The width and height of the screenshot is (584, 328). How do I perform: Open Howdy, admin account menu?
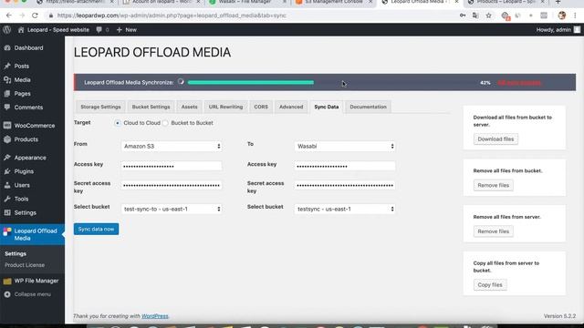[x=558, y=30]
